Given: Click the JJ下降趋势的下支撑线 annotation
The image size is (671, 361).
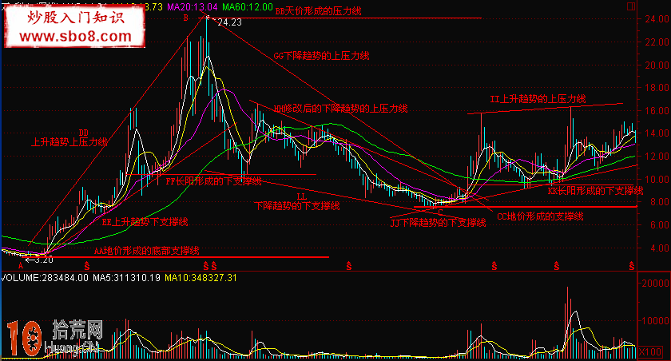Looking at the screenshot, I should click(x=439, y=223).
